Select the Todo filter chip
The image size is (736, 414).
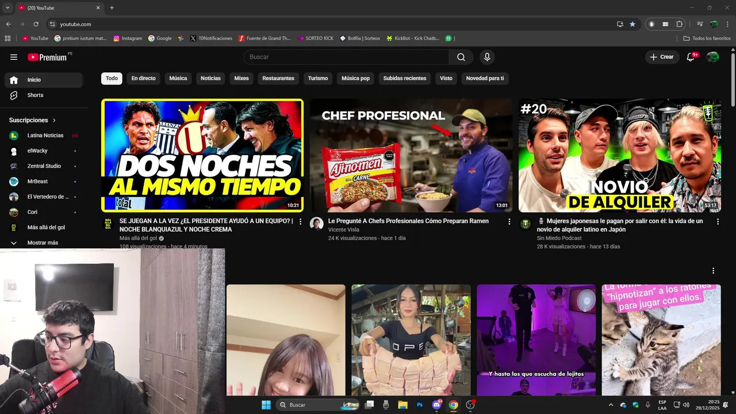click(x=112, y=78)
